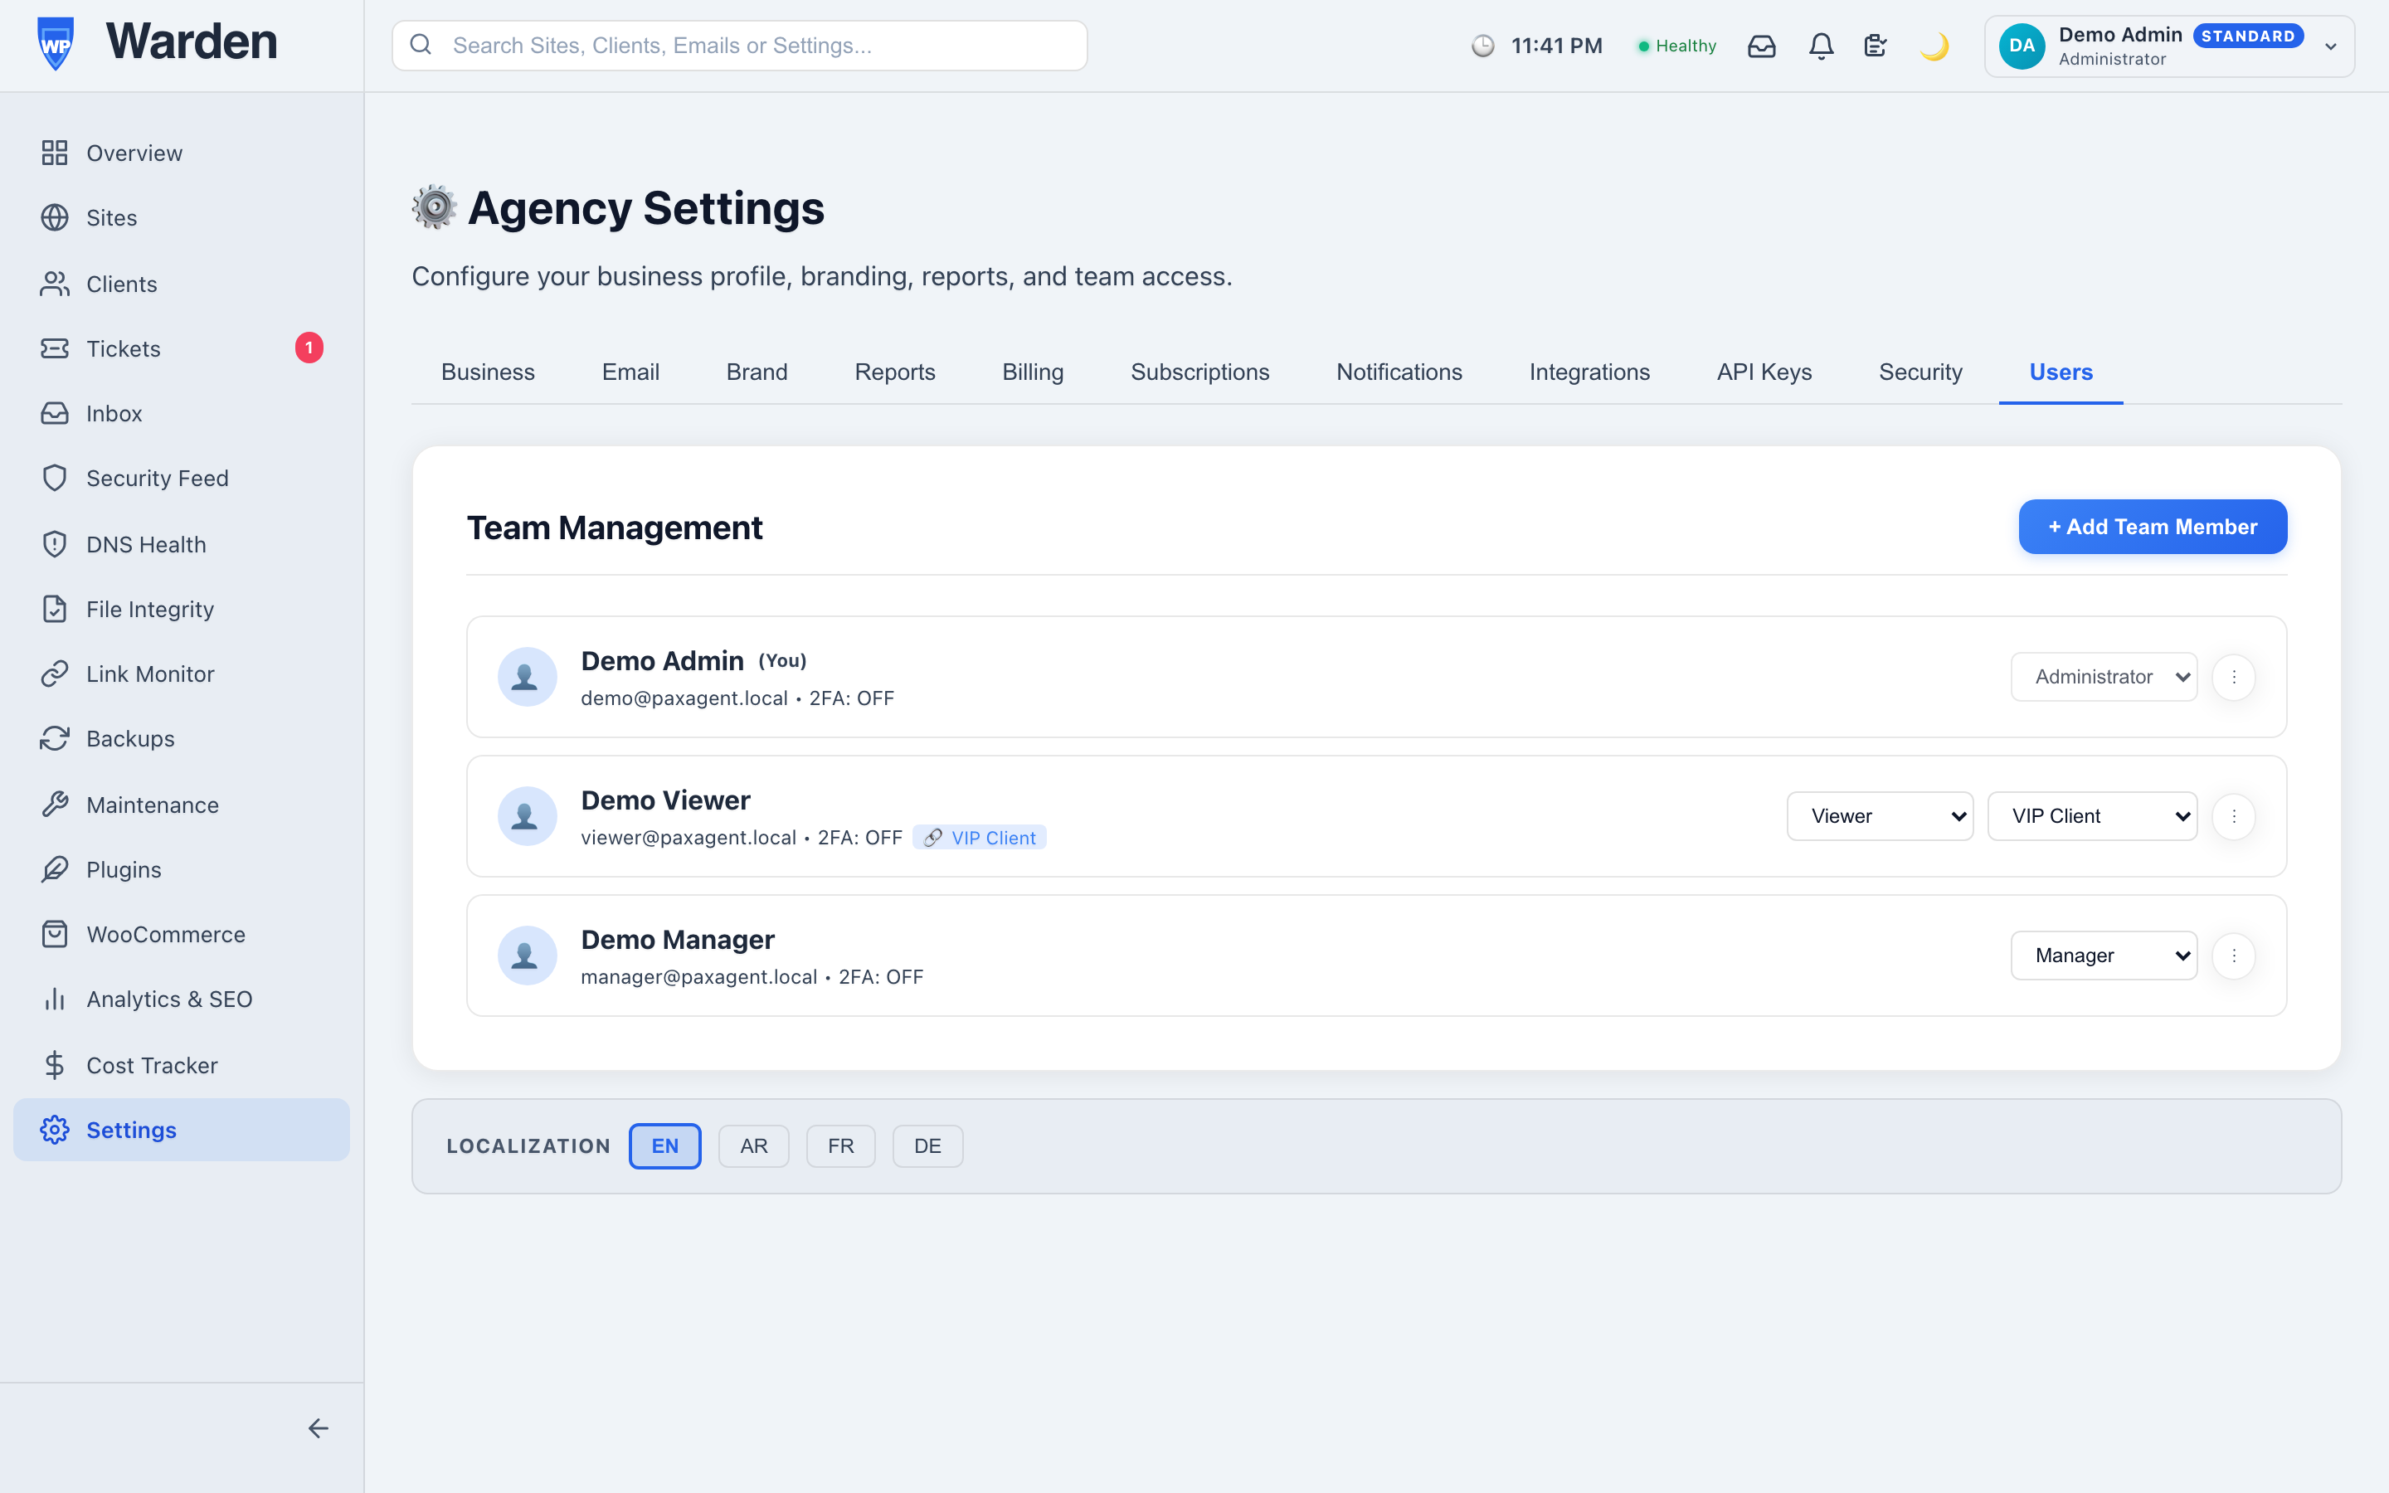Click the Warden shield logo
Image resolution: width=2389 pixels, height=1493 pixels.
56,43
